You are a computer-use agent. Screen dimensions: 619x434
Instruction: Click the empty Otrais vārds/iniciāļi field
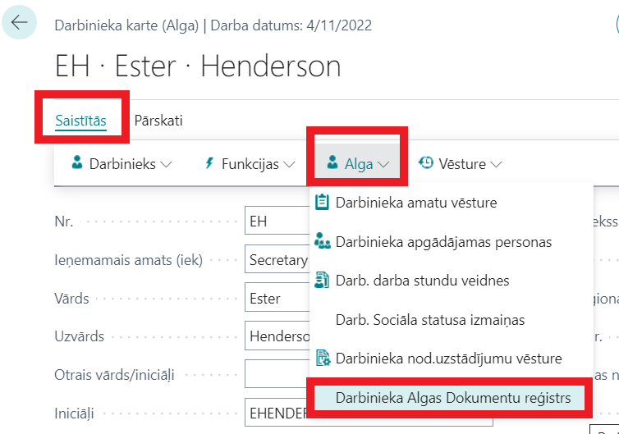coord(277,374)
